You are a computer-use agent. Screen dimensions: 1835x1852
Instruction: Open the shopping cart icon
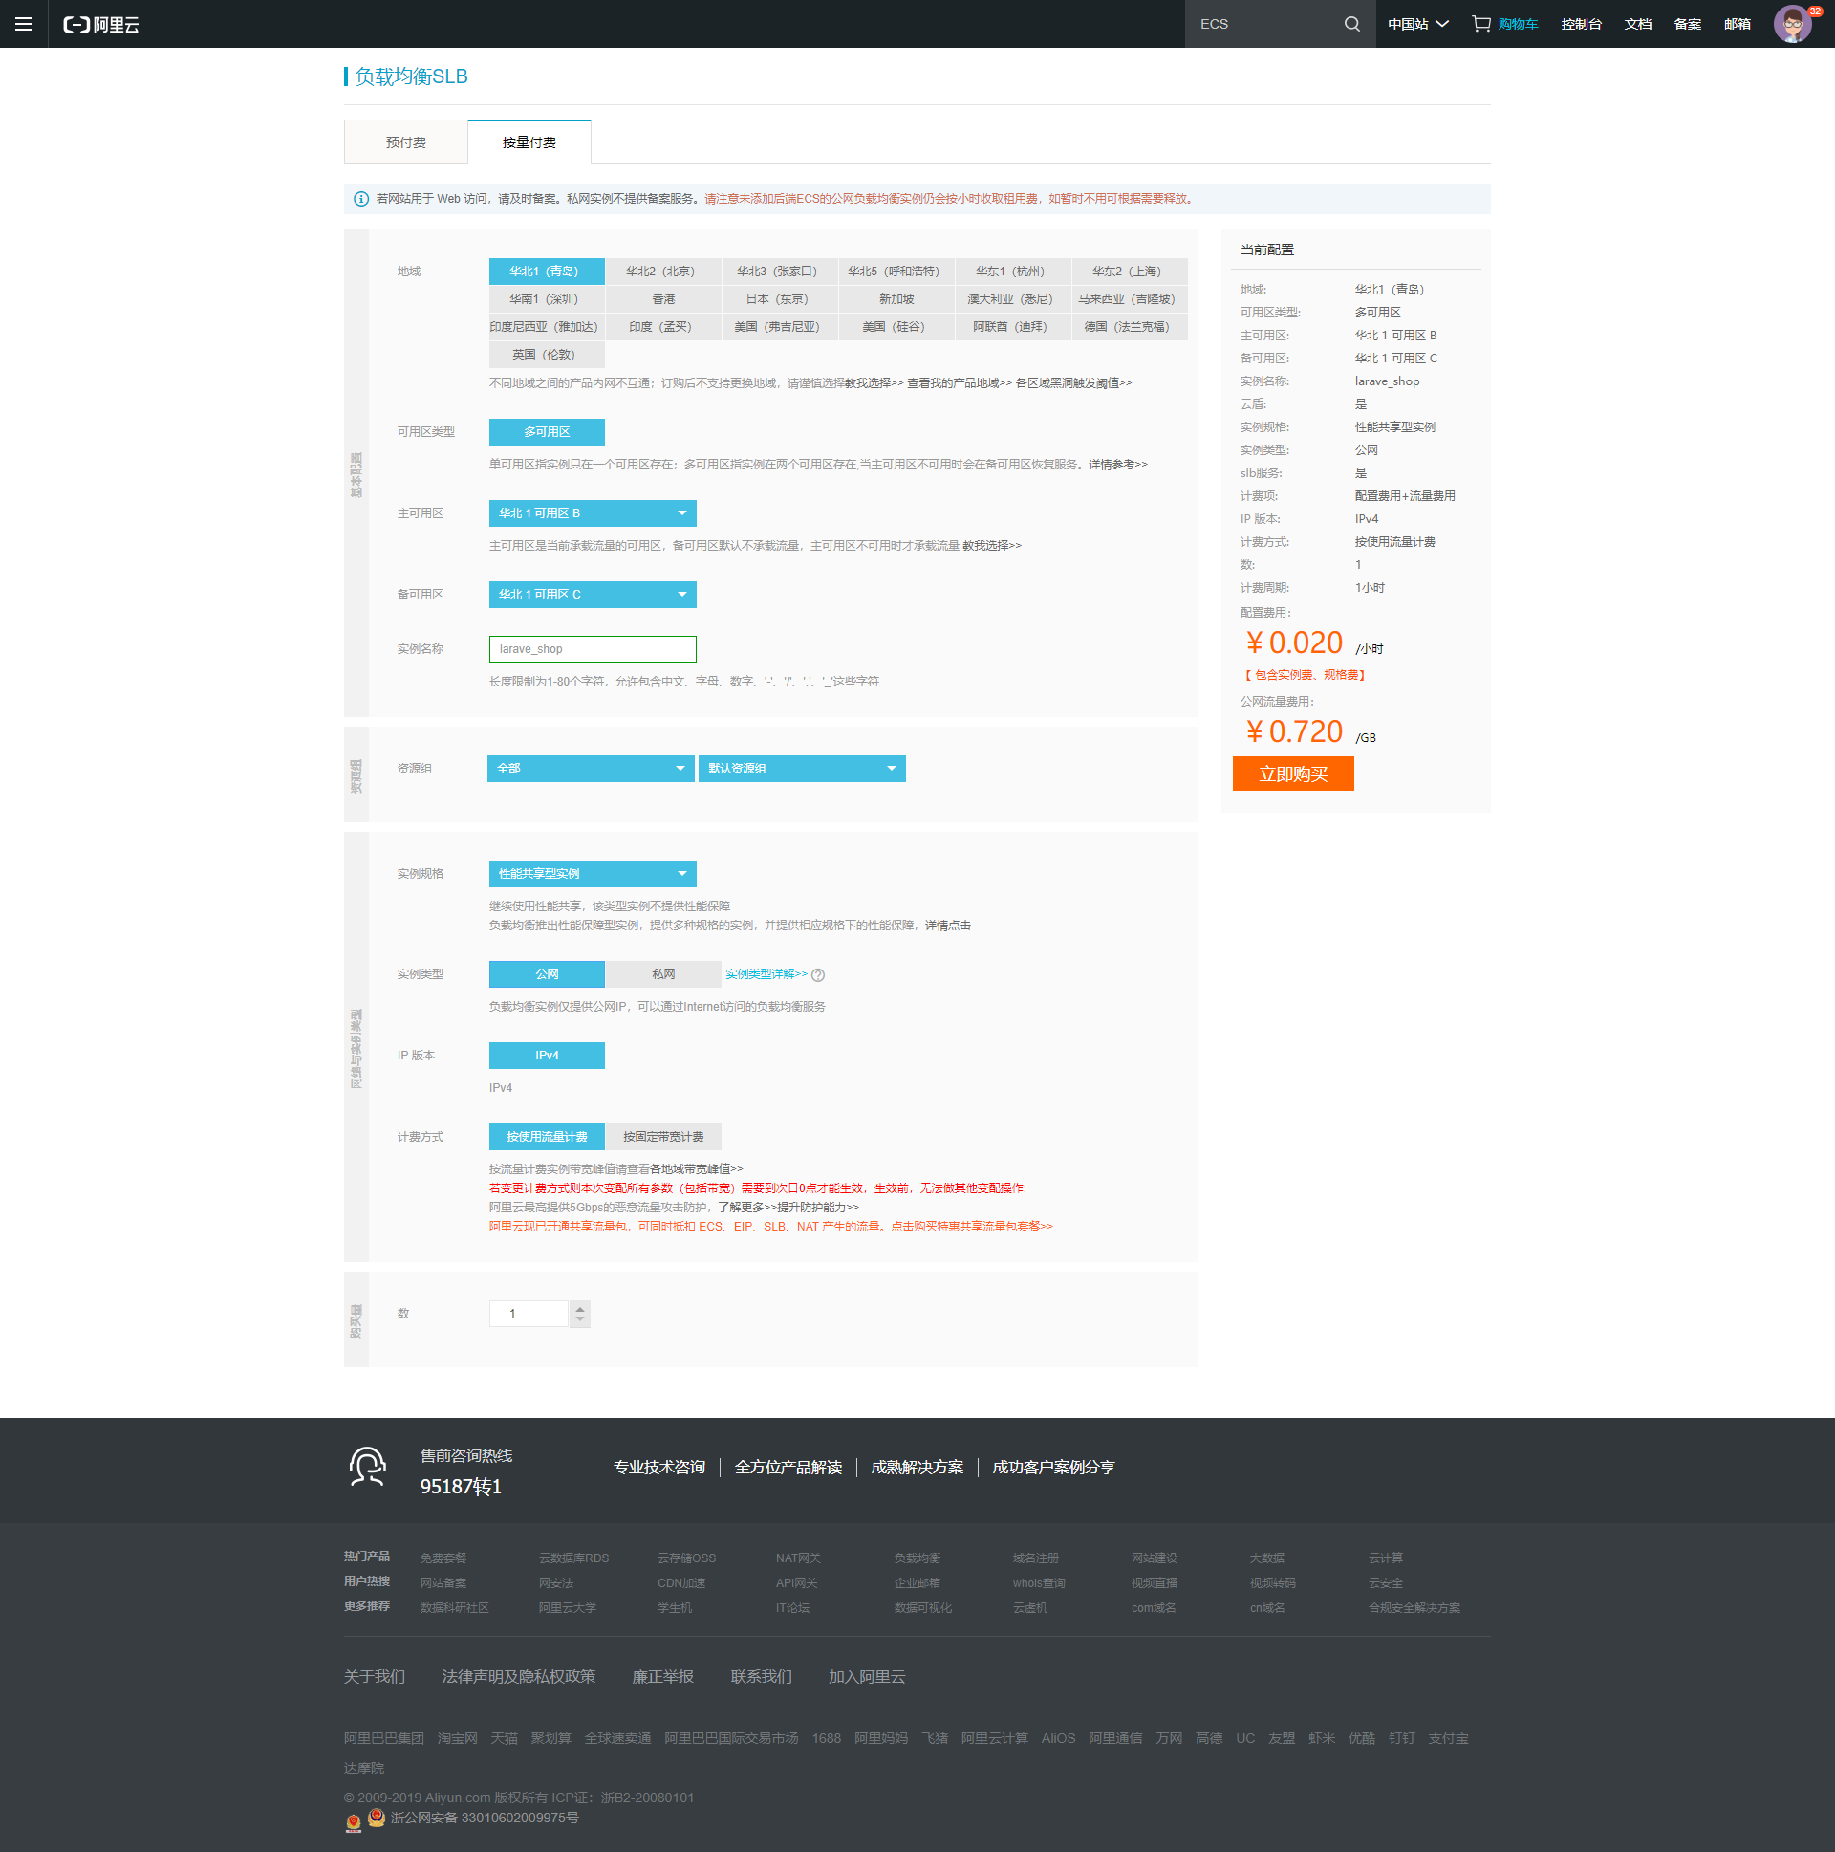tap(1480, 24)
